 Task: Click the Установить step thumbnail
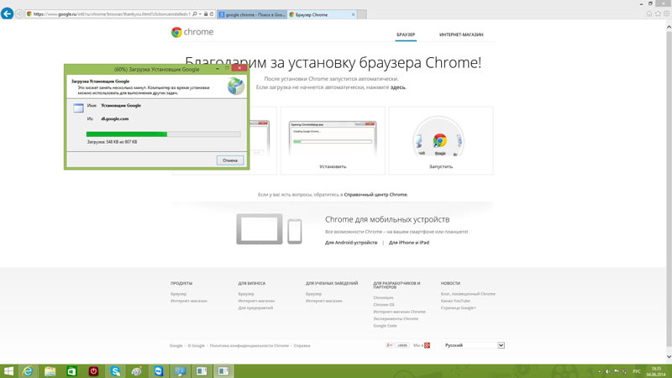[x=333, y=140]
